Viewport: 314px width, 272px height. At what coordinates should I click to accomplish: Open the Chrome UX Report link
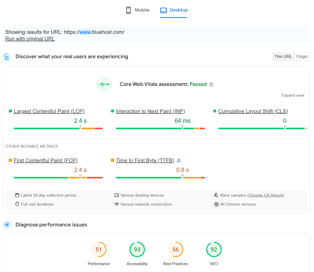pyautogui.click(x=265, y=195)
